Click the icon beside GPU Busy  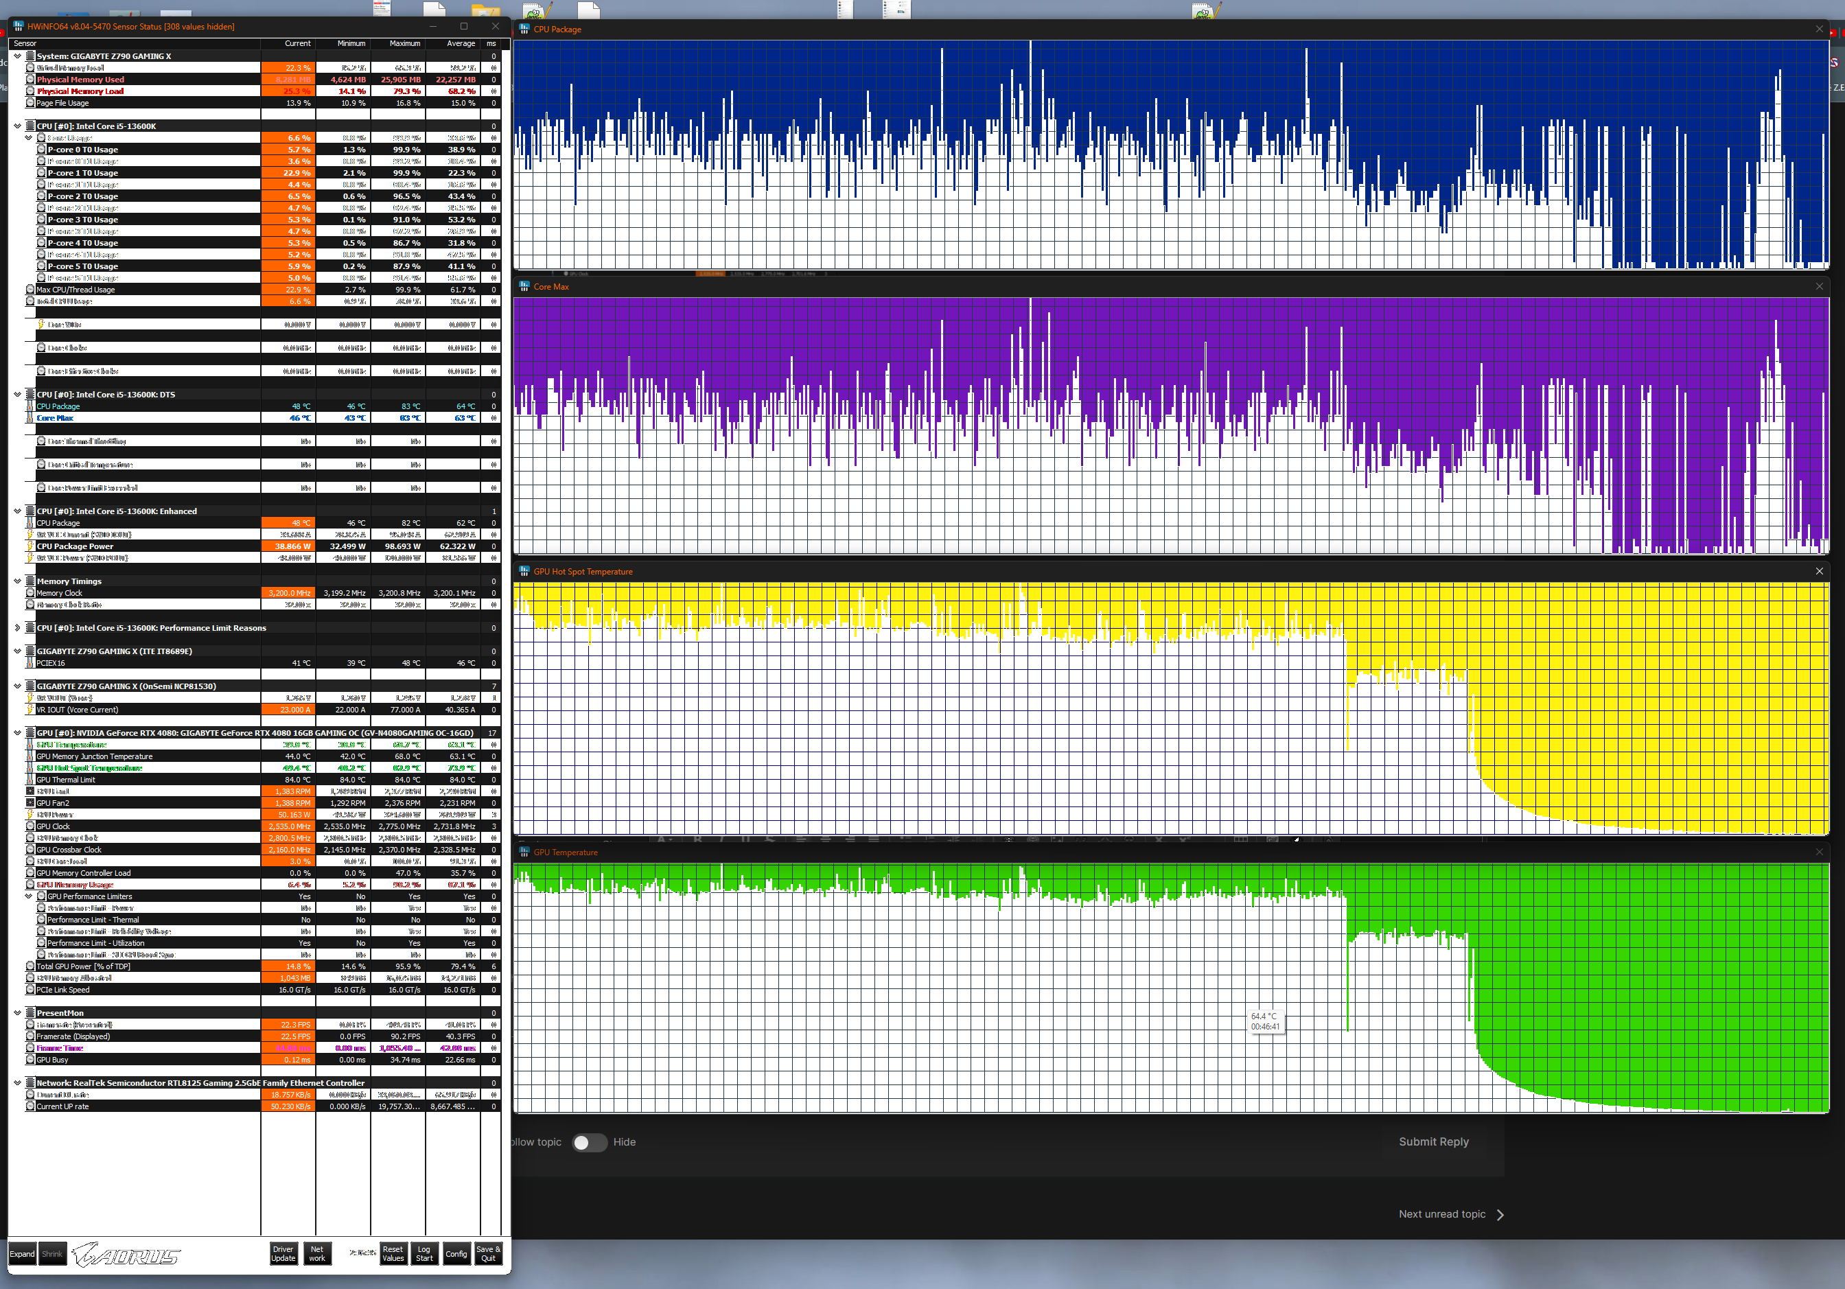click(30, 1060)
